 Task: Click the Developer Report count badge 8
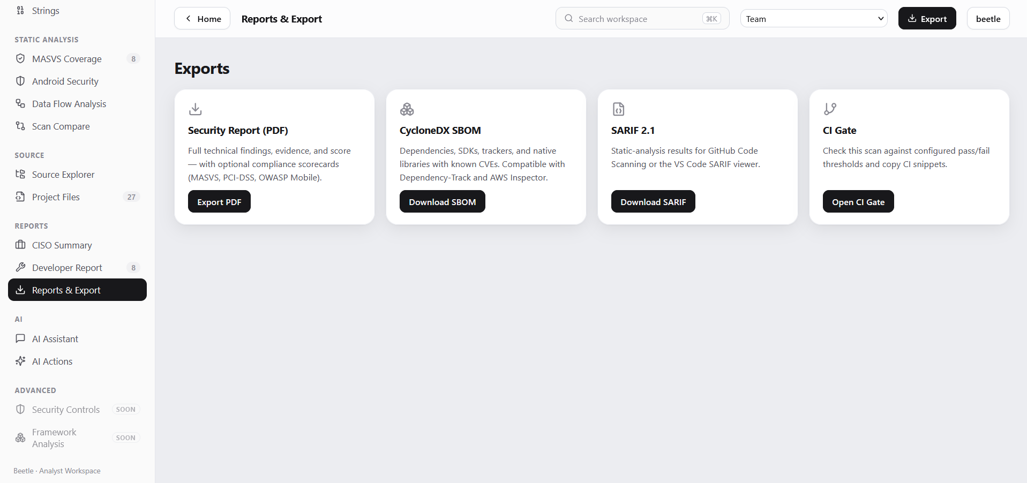pos(133,268)
